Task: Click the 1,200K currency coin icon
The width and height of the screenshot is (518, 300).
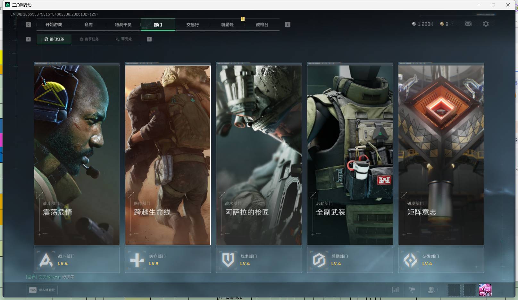Action: (x=414, y=24)
